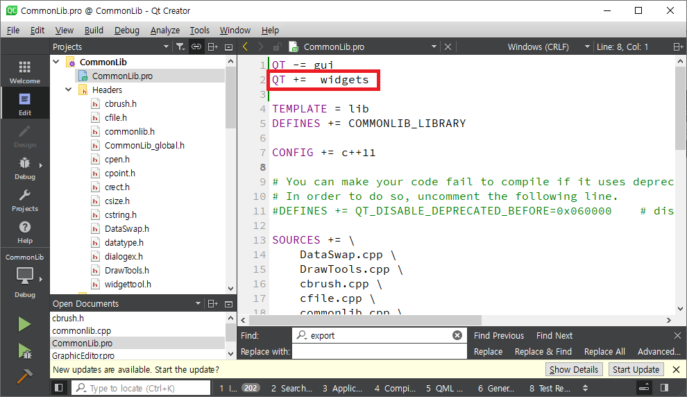Screen dimensions: 687x397
Task: Open the Build menu
Action: click(94, 31)
